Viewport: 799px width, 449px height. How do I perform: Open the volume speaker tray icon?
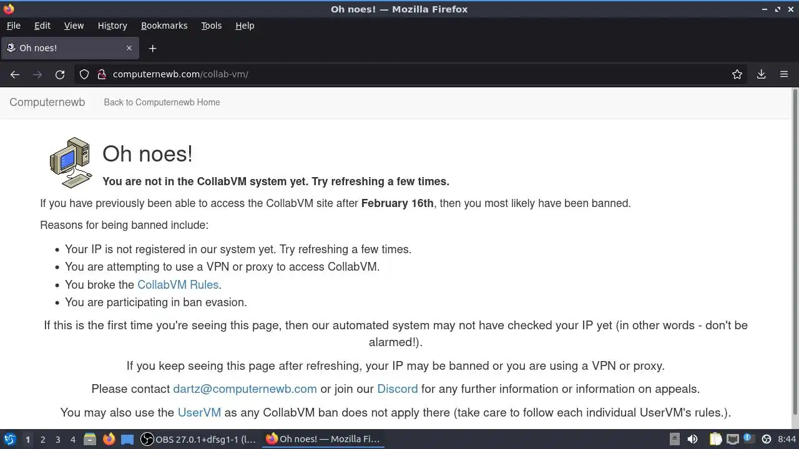coord(692,439)
